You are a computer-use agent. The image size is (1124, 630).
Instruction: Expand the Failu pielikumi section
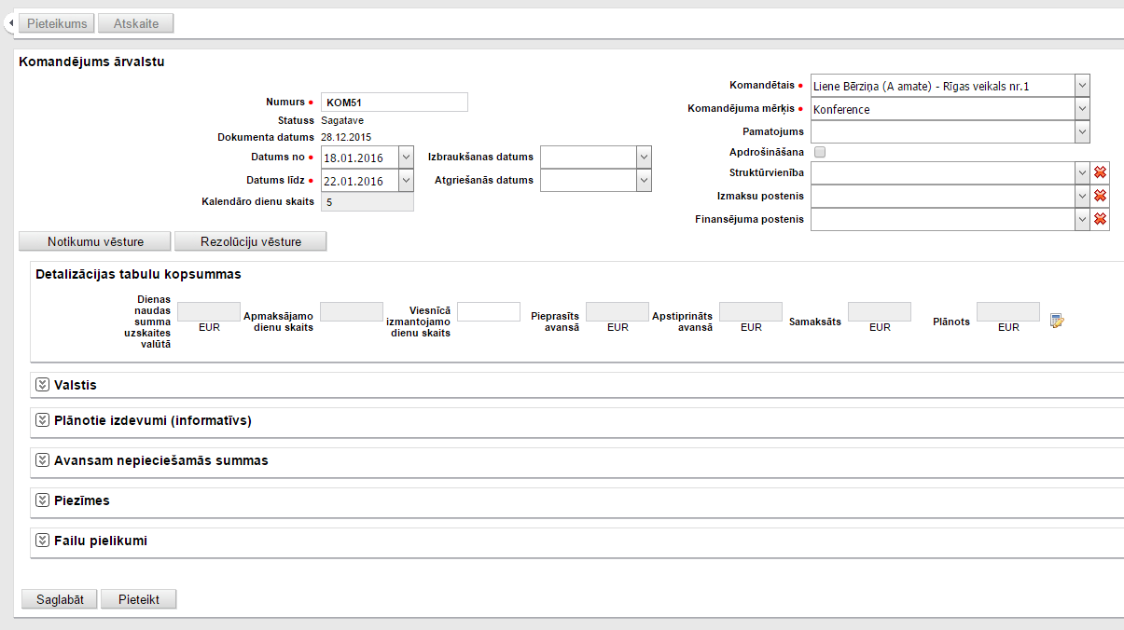(x=42, y=541)
